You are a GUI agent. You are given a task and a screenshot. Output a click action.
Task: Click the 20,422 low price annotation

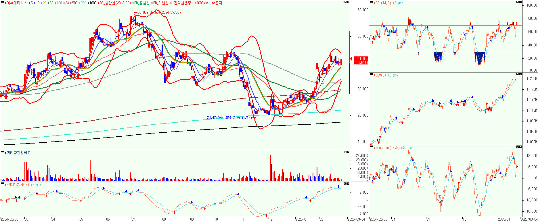click(x=229, y=117)
